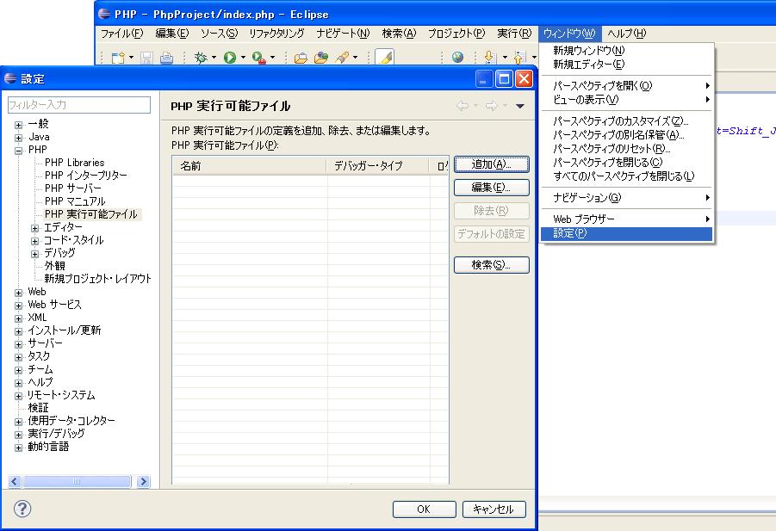
Task: Expand the コード・スタイル tree node
Action: click(x=34, y=241)
